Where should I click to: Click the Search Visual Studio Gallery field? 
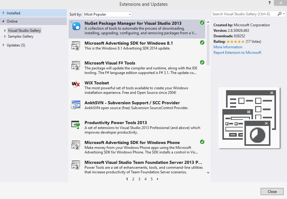pos(244,14)
